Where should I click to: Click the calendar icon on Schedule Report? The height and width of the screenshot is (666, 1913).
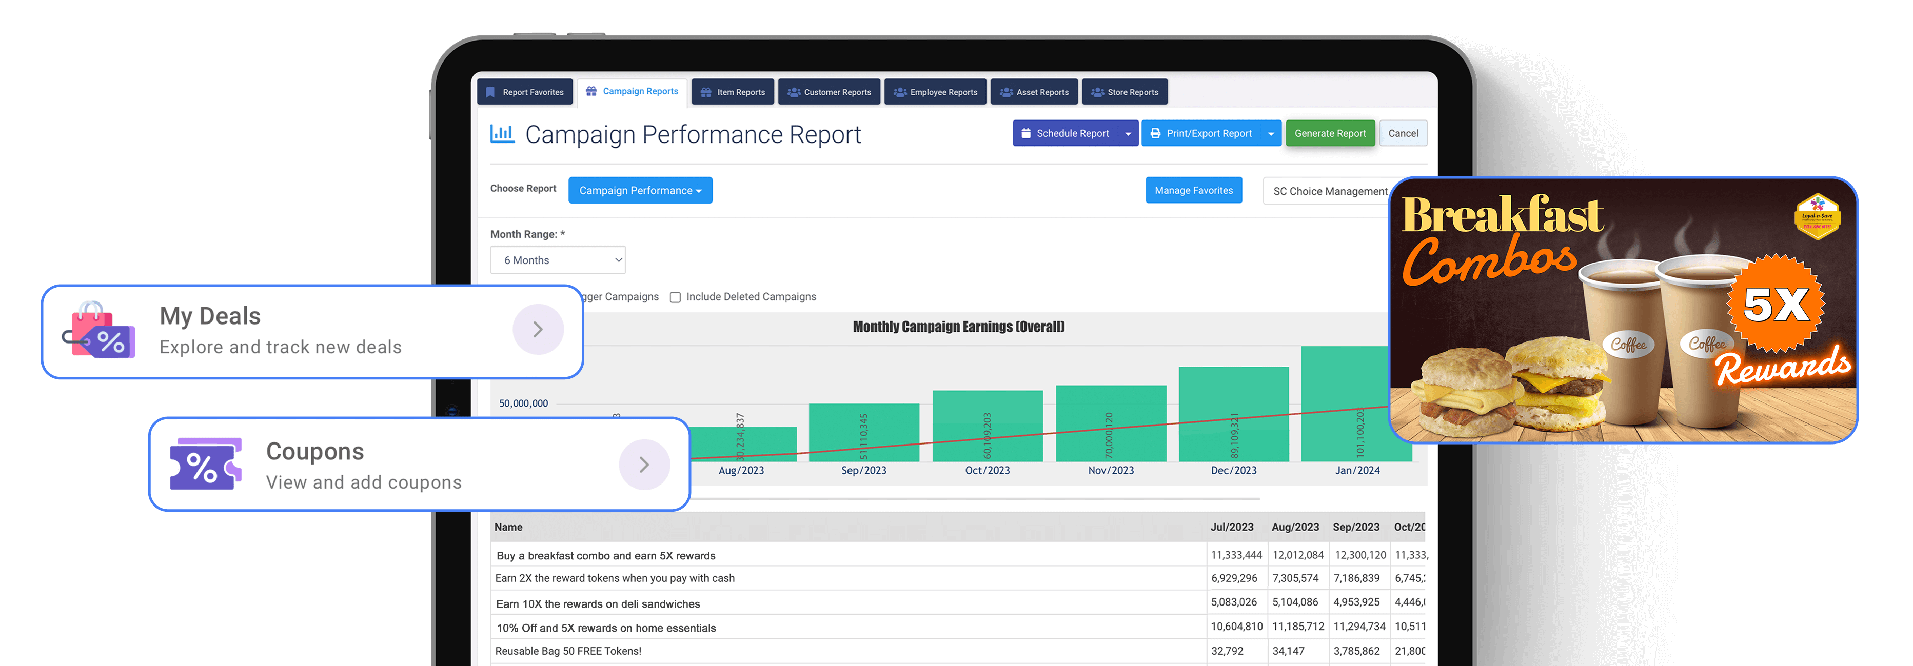pyautogui.click(x=1025, y=134)
